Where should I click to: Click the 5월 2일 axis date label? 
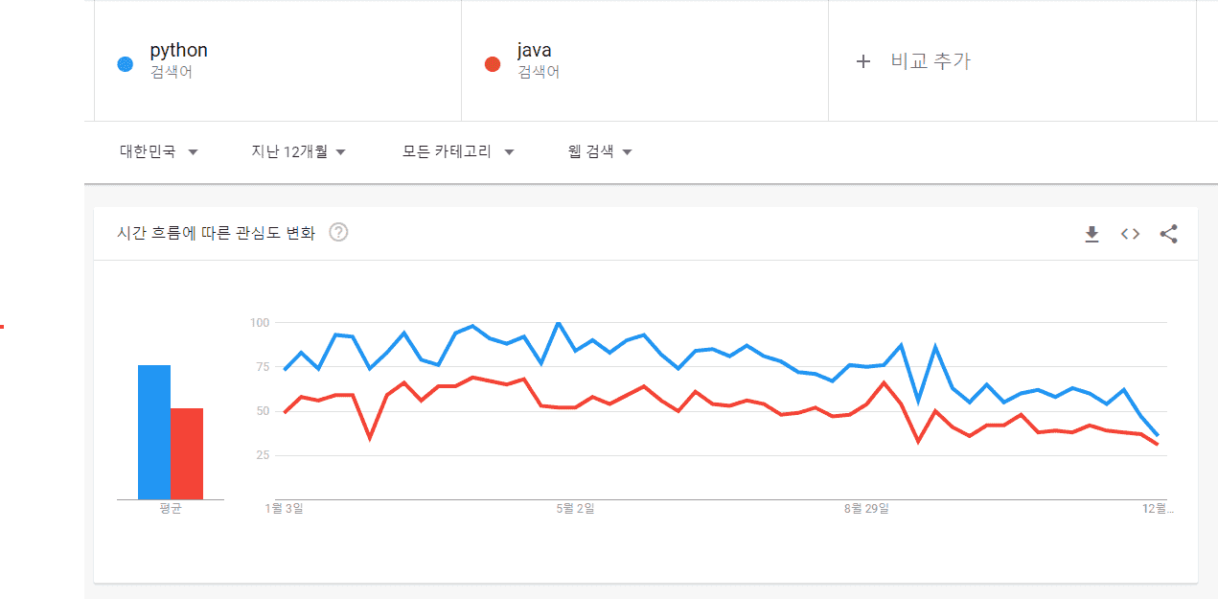tap(575, 508)
